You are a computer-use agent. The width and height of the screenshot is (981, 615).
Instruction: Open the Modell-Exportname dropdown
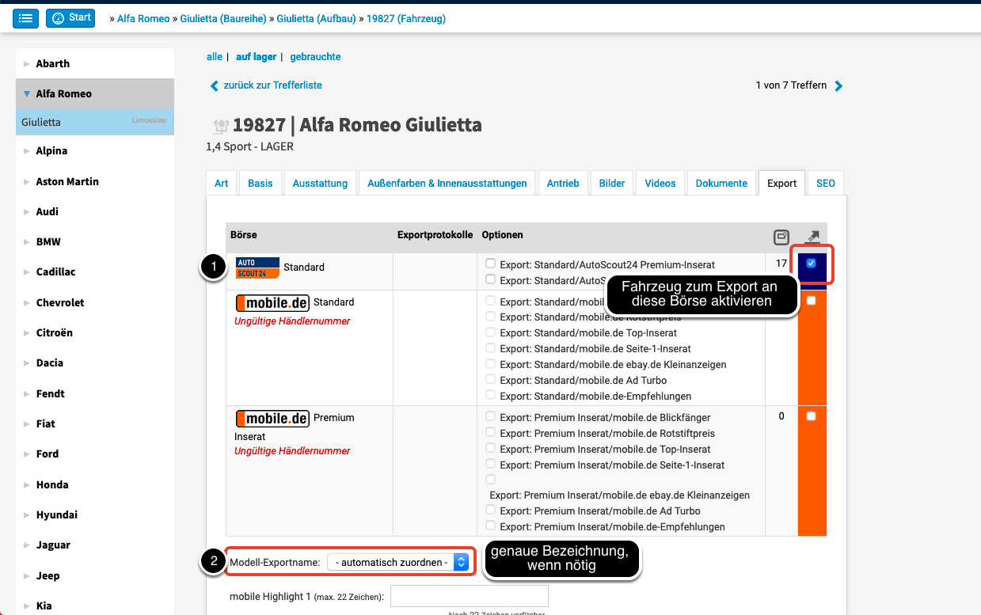397,562
